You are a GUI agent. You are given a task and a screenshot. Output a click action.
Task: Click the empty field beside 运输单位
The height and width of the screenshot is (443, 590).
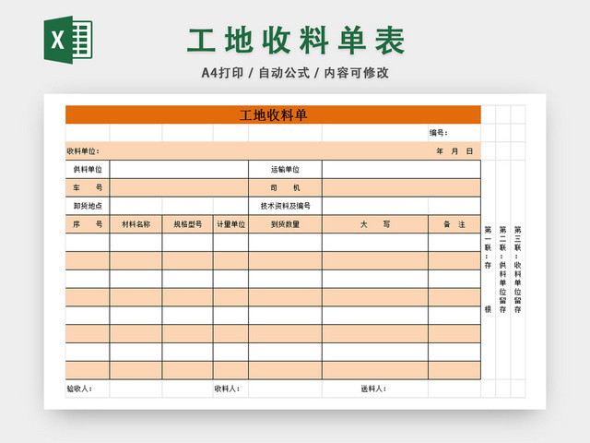point(400,170)
